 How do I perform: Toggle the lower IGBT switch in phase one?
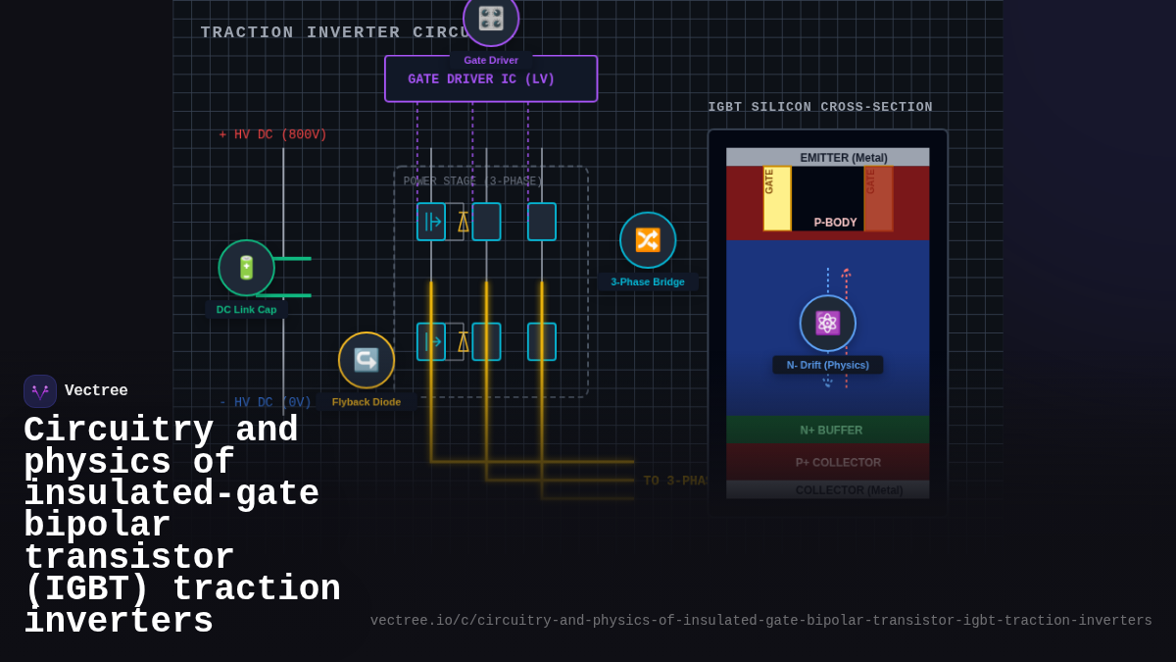click(x=431, y=341)
